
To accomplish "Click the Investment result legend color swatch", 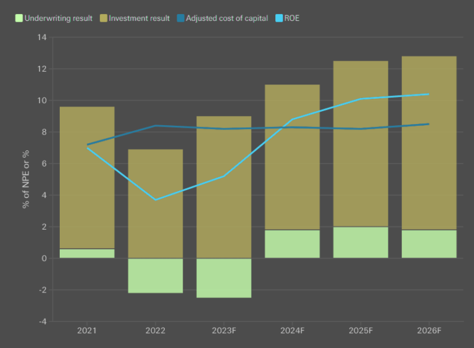I will tap(102, 19).
